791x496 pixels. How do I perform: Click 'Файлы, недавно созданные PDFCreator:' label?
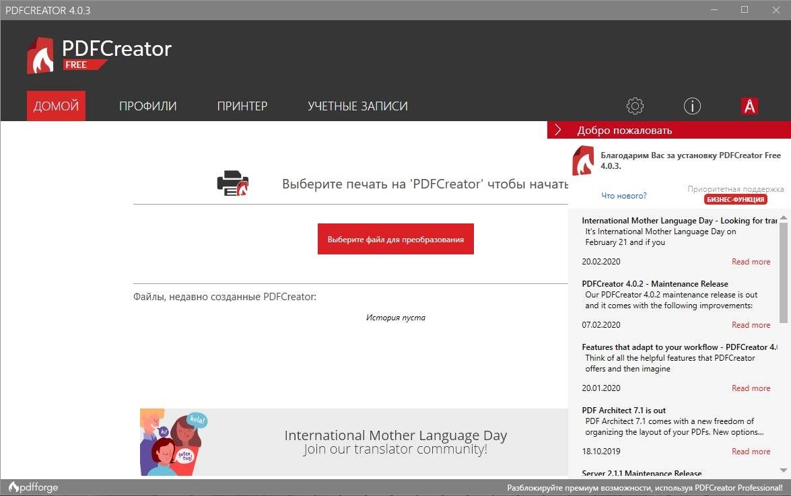pyautogui.click(x=224, y=297)
